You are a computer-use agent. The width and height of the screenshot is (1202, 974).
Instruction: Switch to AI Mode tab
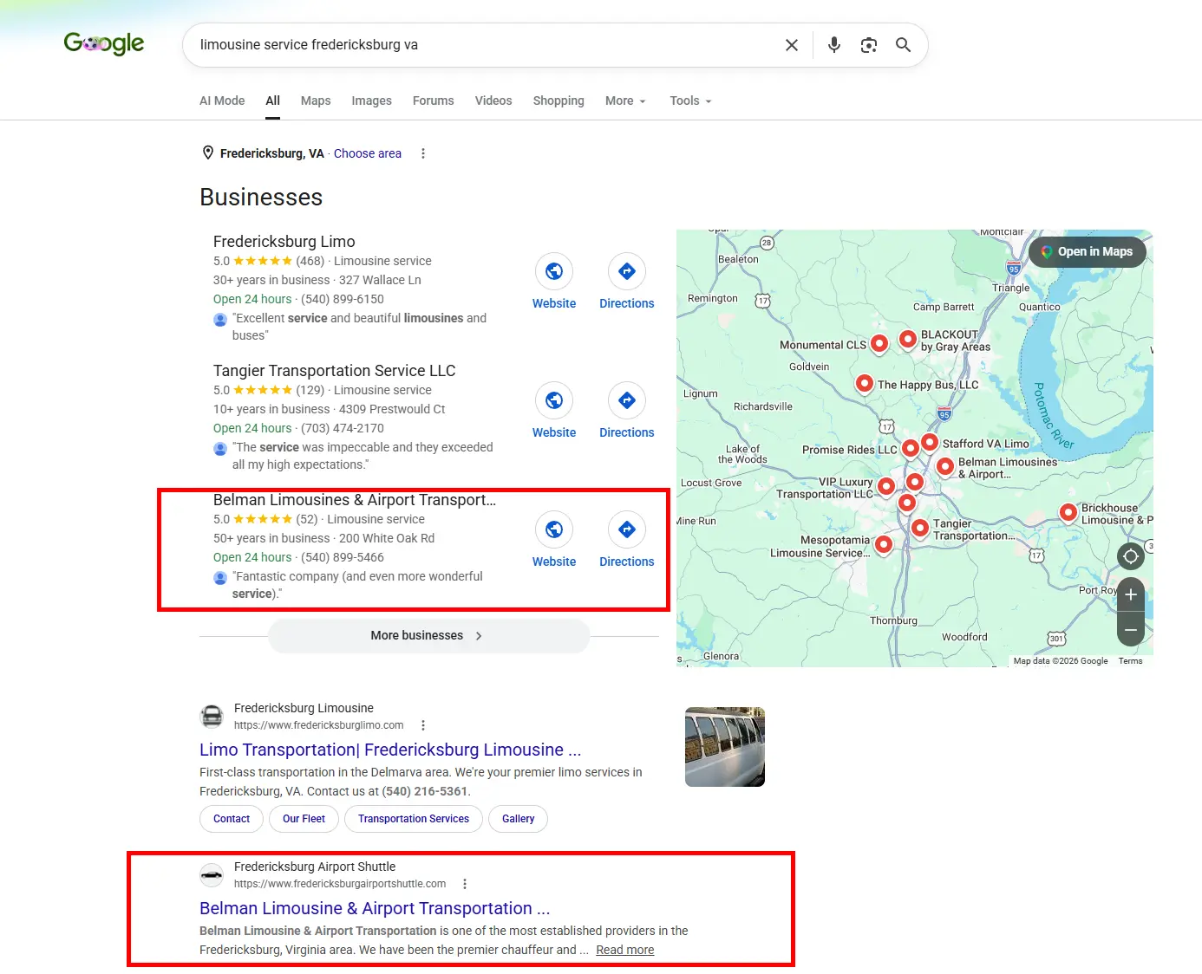coord(222,101)
